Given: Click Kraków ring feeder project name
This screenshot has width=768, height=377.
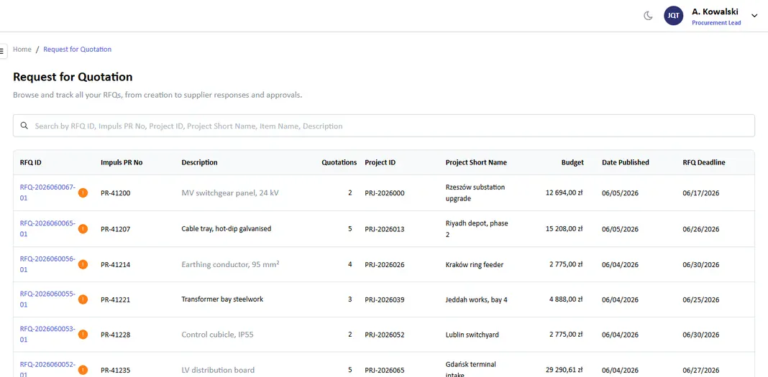Looking at the screenshot, I should click(x=475, y=264).
